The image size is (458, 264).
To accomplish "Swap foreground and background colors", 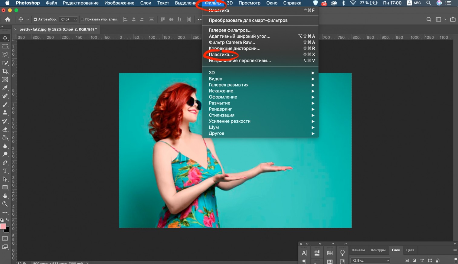I will (x=8, y=220).
